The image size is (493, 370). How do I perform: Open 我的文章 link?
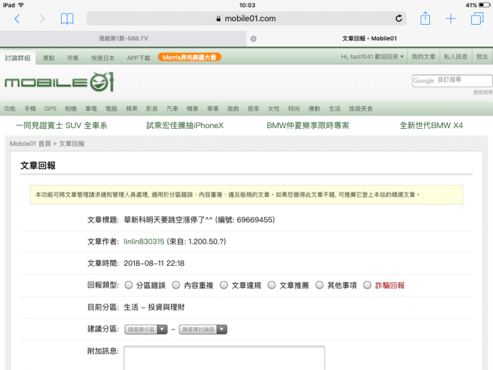424,57
